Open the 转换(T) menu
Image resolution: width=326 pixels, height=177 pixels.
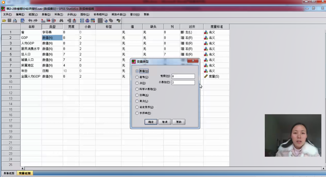(x=59, y=15)
